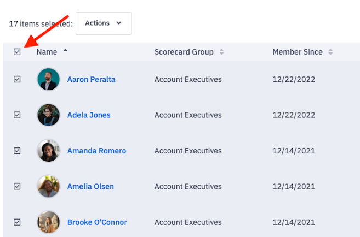Uncheck Adela Jones's row checkbox
The image size is (360, 237).
[x=17, y=115]
